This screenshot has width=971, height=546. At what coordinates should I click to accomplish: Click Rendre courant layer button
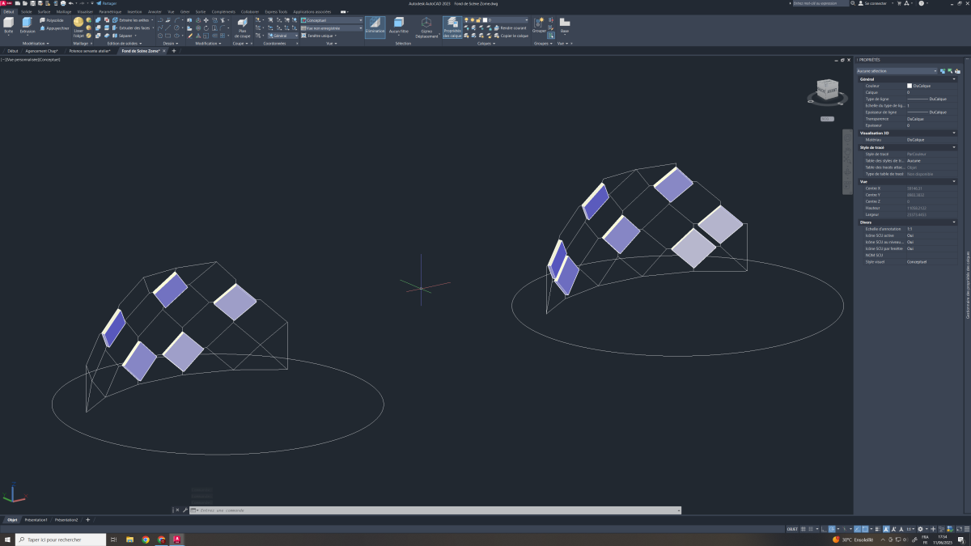pos(513,28)
